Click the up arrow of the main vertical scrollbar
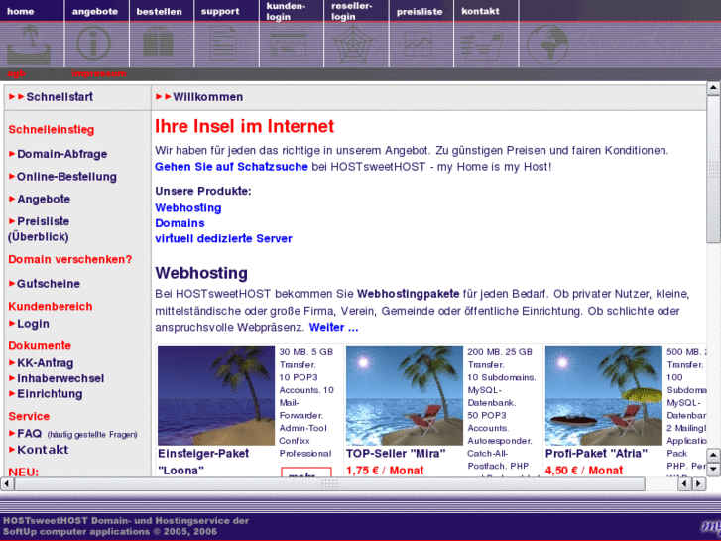Viewport: 721px width, 541px height. click(713, 88)
